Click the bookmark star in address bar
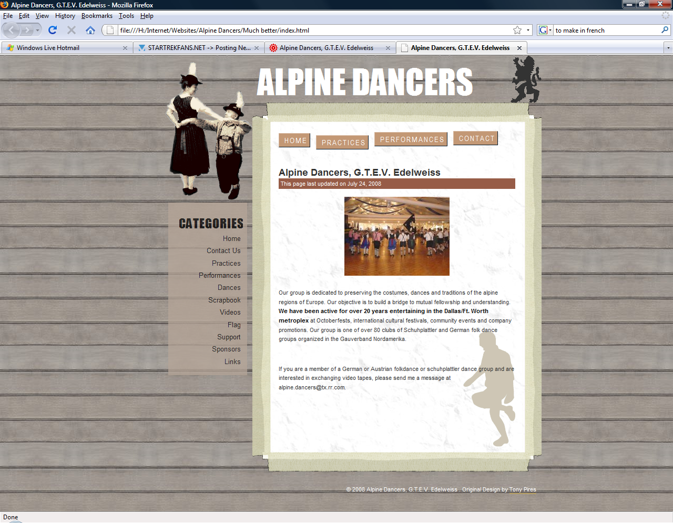 click(517, 30)
